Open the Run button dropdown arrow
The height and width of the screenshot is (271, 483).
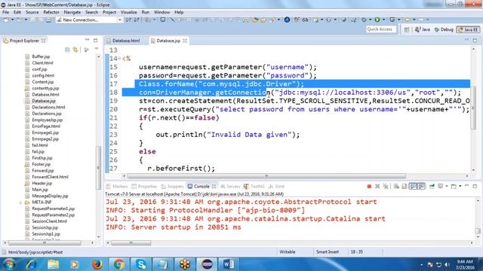(x=383, y=20)
